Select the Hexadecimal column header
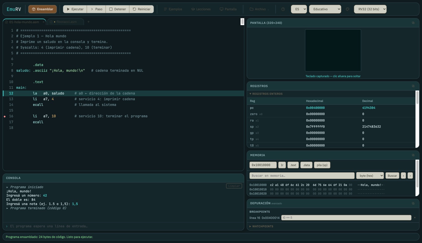This screenshot has height=243, width=422. pyautogui.click(x=315, y=101)
